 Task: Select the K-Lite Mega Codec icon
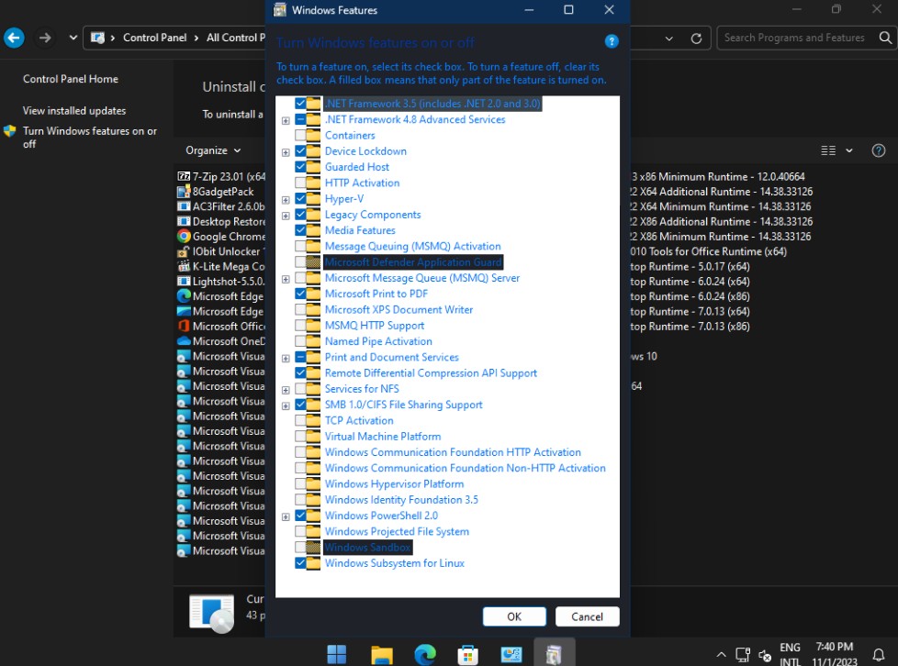pyautogui.click(x=184, y=266)
